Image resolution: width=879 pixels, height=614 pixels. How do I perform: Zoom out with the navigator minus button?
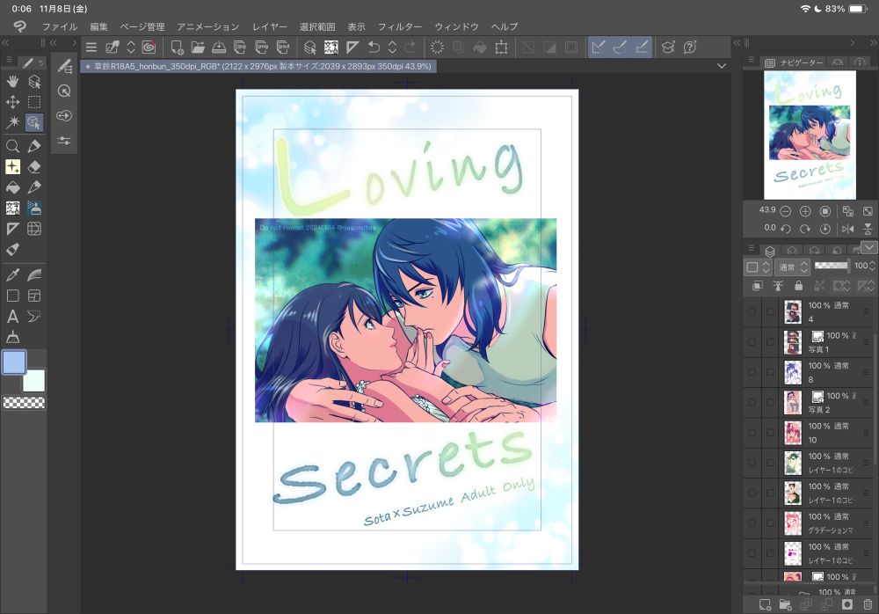[785, 211]
